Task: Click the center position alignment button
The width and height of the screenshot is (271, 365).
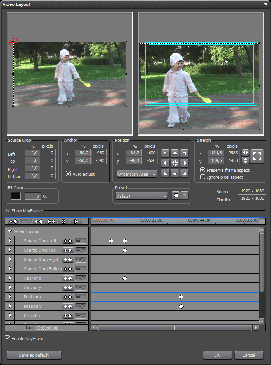Action: tap(175, 163)
